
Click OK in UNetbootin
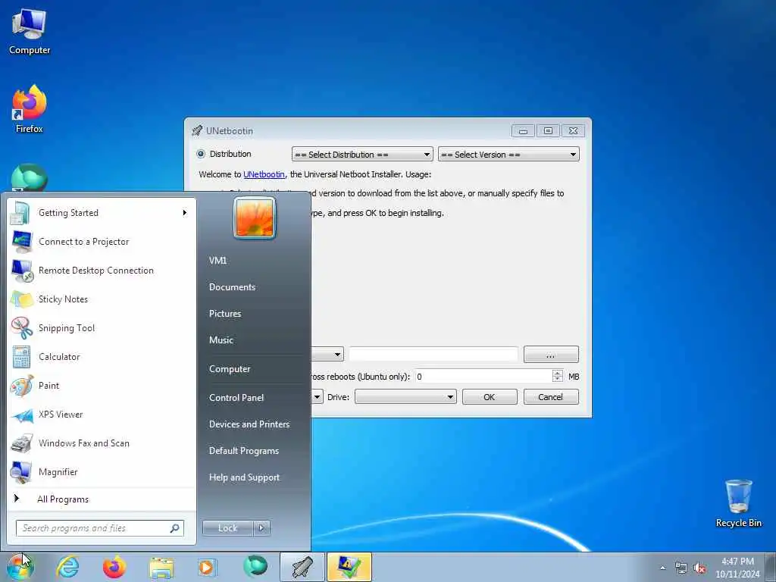(x=490, y=397)
